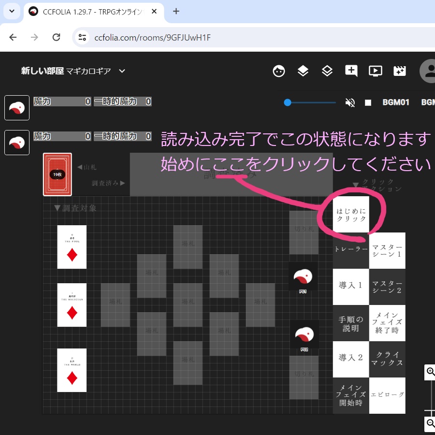Open the cut-in speech bubble icon
The image size is (435, 435).
click(351, 71)
